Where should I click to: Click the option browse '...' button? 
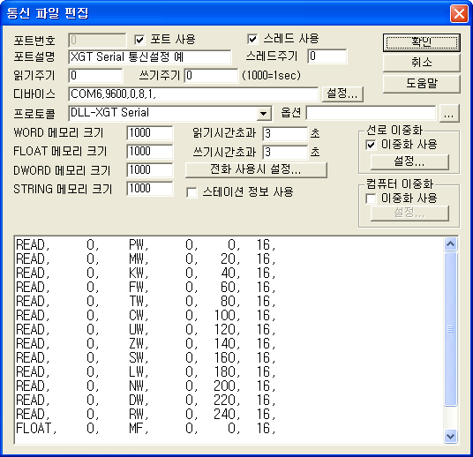tap(449, 114)
